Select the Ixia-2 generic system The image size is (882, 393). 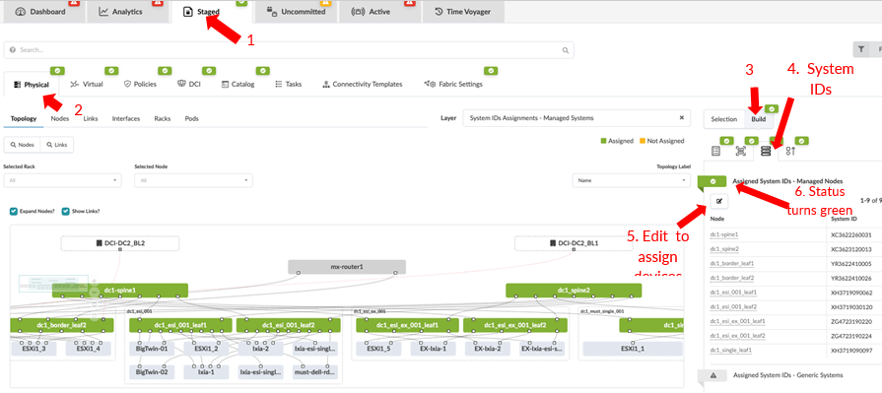[x=260, y=349]
